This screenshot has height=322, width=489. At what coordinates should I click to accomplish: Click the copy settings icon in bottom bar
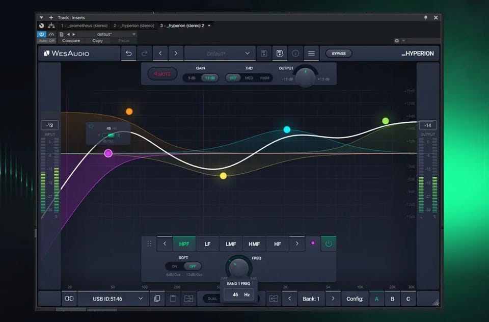coord(157,299)
